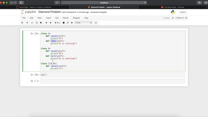The height and width of the screenshot is (117, 208).
Task: Click the privacy shield icon beside address bar
Action: tap(57, 3)
